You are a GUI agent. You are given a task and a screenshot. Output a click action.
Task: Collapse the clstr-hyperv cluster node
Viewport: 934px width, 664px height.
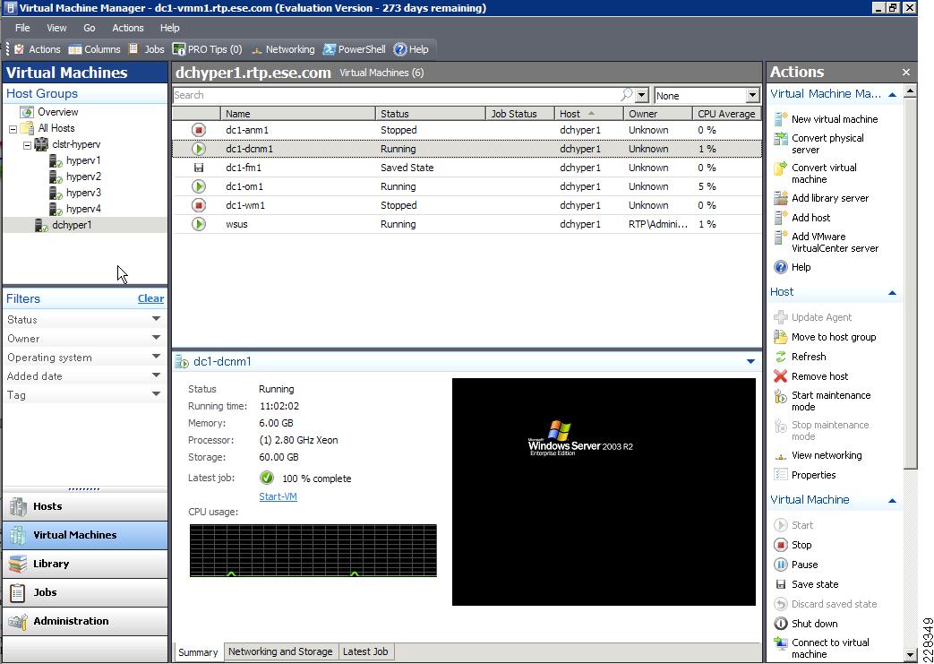(x=27, y=145)
